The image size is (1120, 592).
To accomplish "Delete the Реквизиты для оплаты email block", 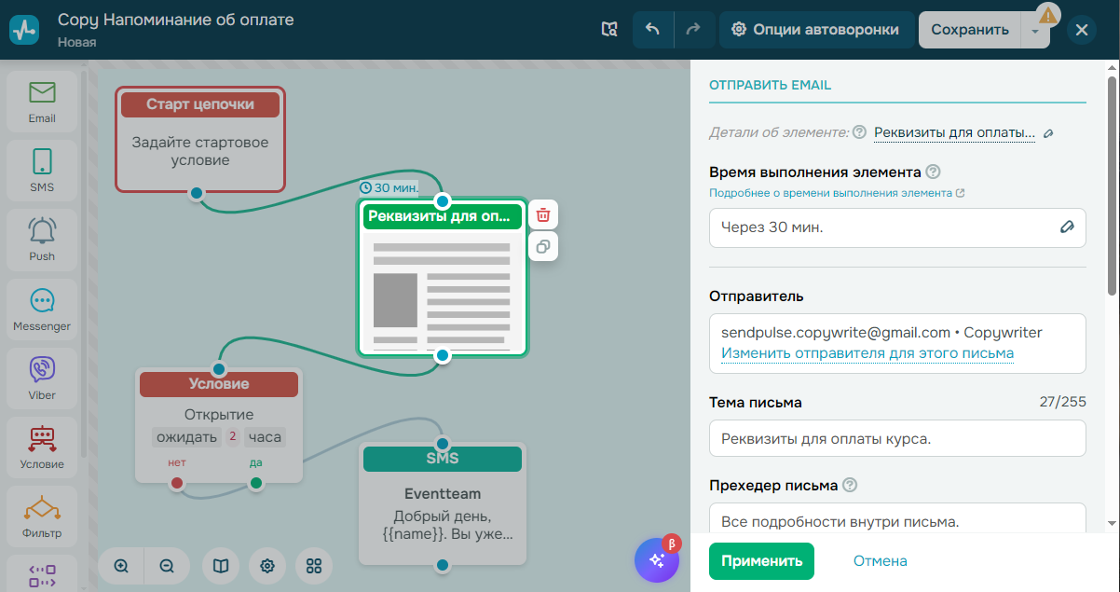I will click(543, 213).
